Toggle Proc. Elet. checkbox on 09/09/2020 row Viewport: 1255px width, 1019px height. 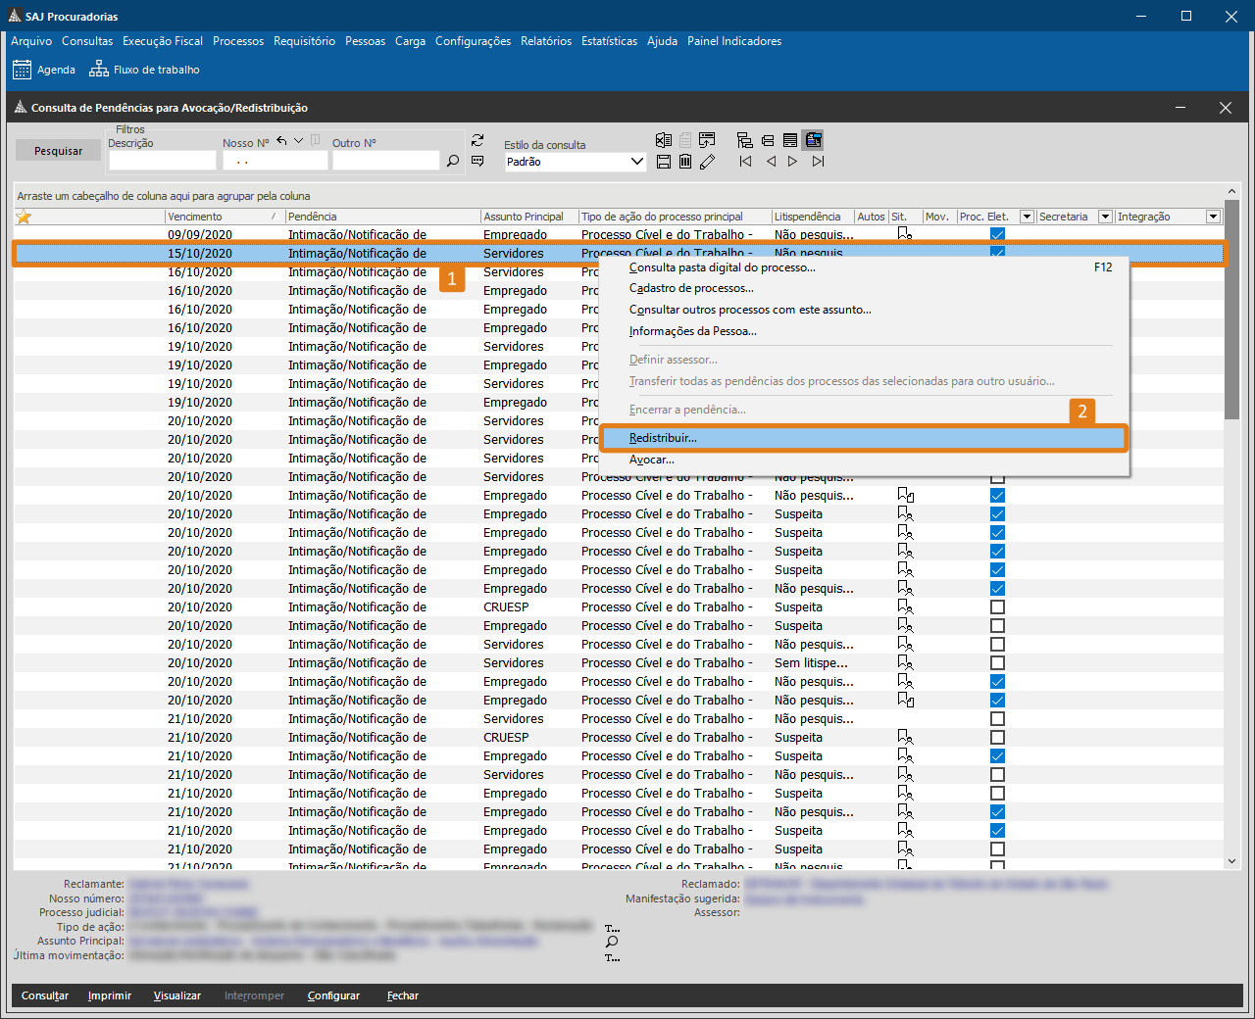pos(997,235)
